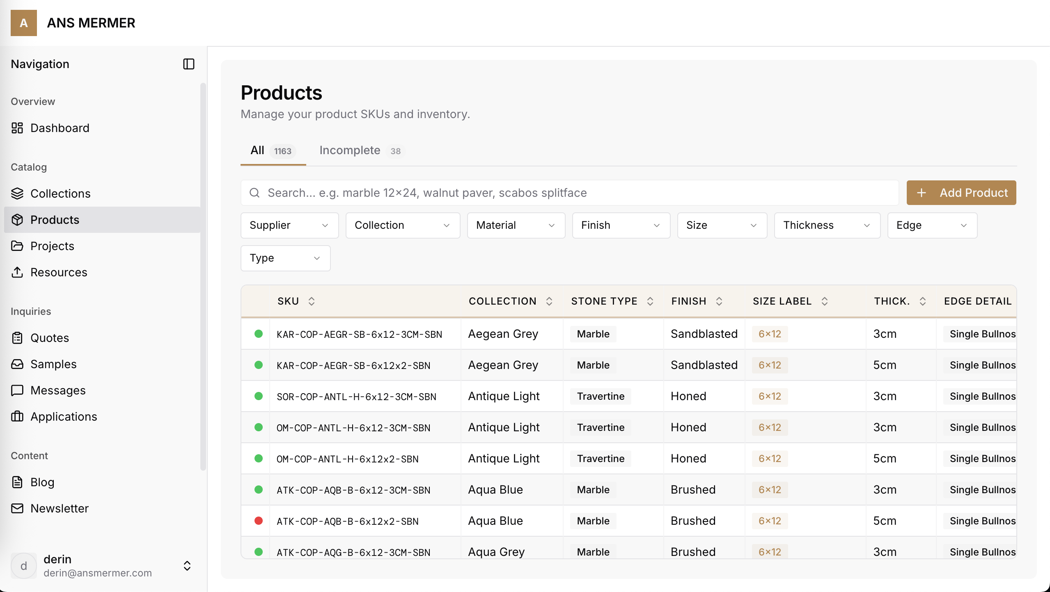Viewport: 1050px width, 592px height.
Task: Click the Projects folder icon
Action: [x=17, y=246]
